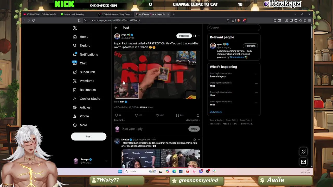This screenshot has height=187, width=333.
Task: Open the floating messages envelope button
Action: (x=303, y=162)
